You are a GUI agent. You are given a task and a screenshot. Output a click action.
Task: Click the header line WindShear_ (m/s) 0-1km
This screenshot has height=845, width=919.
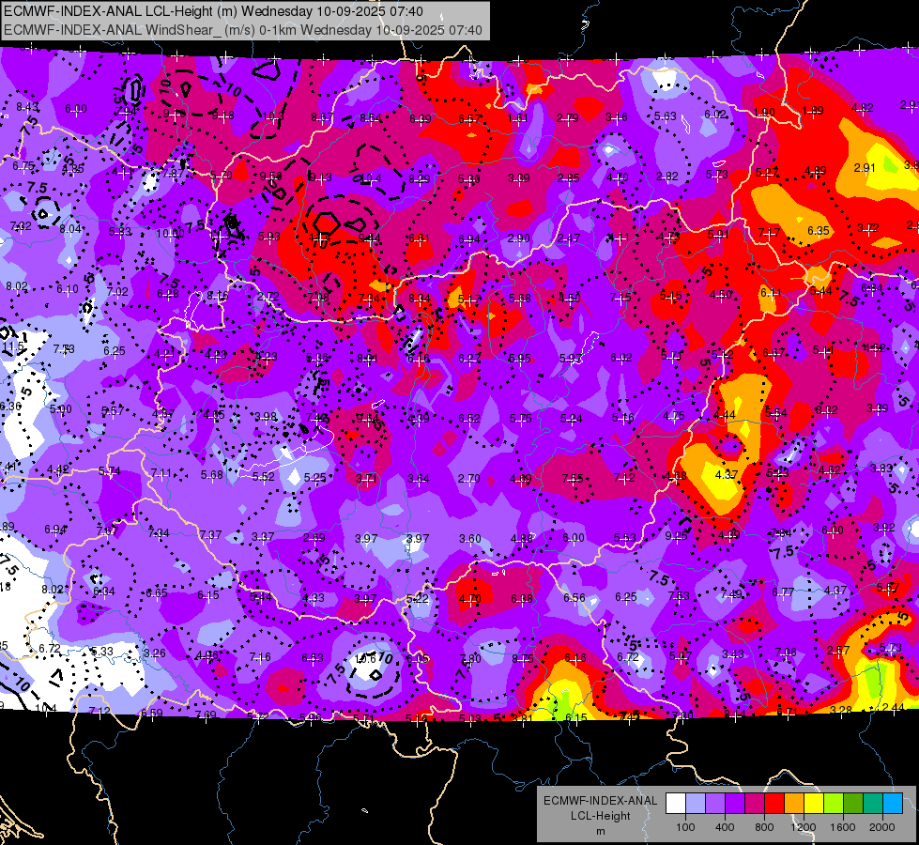tap(242, 30)
